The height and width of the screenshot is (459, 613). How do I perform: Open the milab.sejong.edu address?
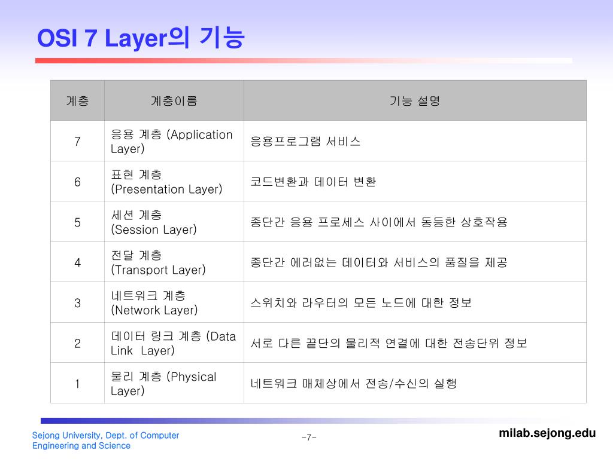pyautogui.click(x=547, y=433)
